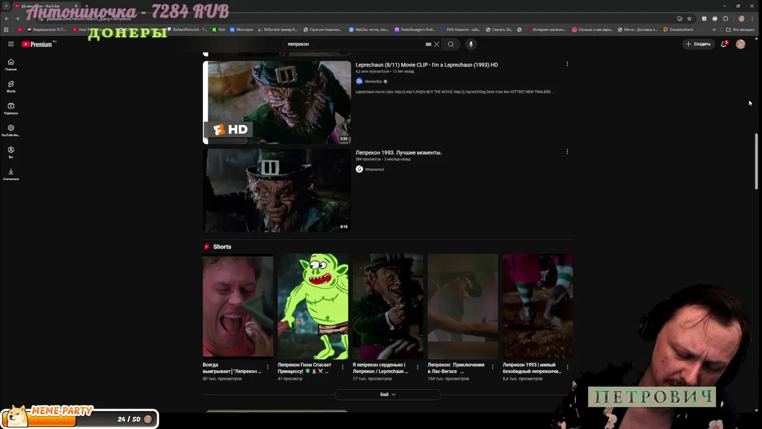The image size is (762, 429).
Task: Open the Kick bookmark
Action: pyautogui.click(x=219, y=30)
